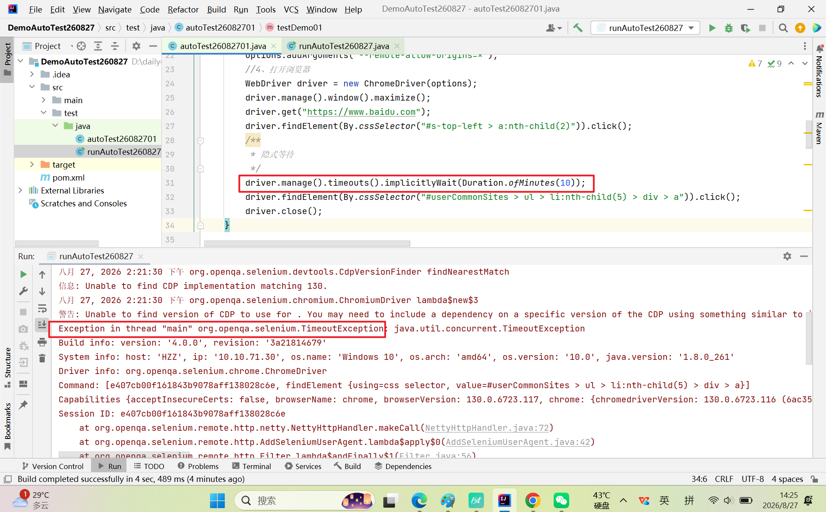The height and width of the screenshot is (512, 826).
Task: Open the Navigate menu
Action: pyautogui.click(x=115, y=9)
